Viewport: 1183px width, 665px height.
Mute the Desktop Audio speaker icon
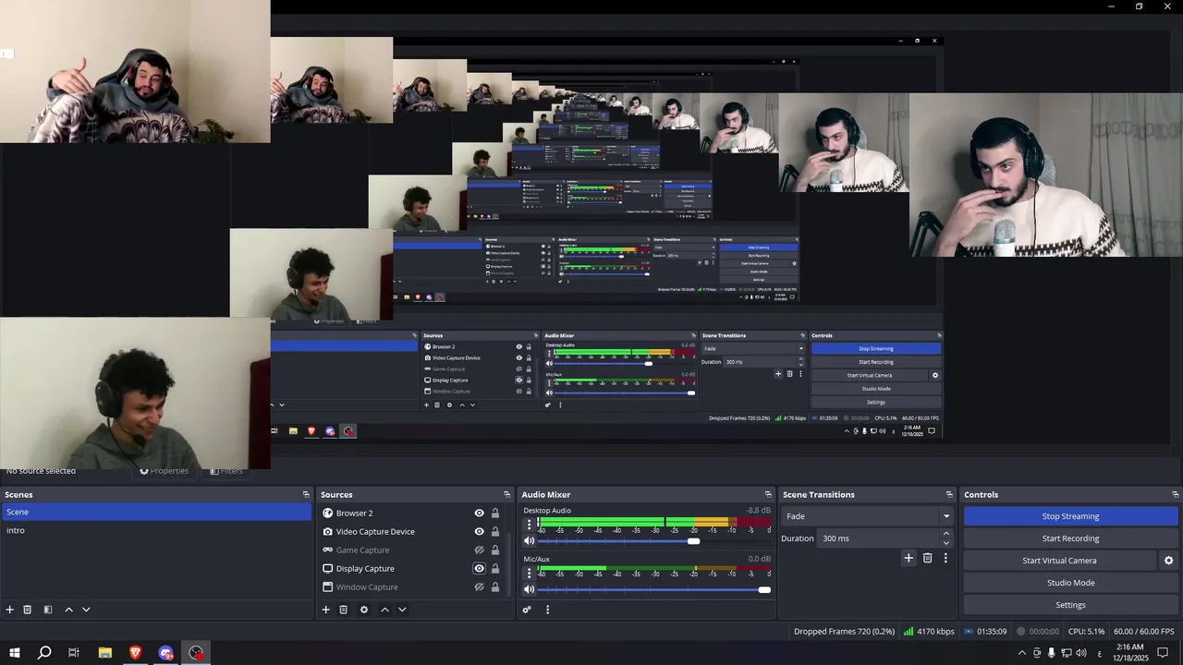click(x=530, y=541)
